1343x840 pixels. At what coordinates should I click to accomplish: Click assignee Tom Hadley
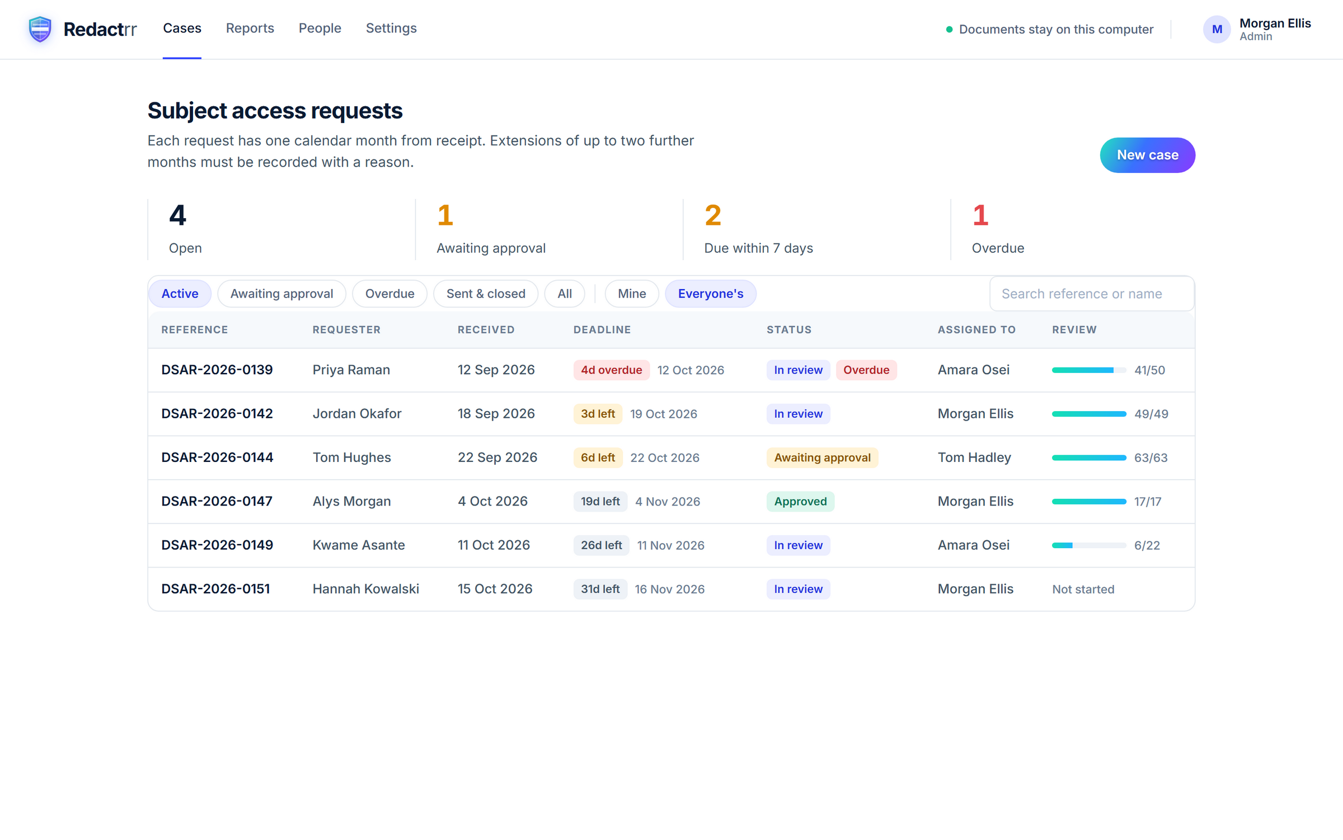point(974,457)
